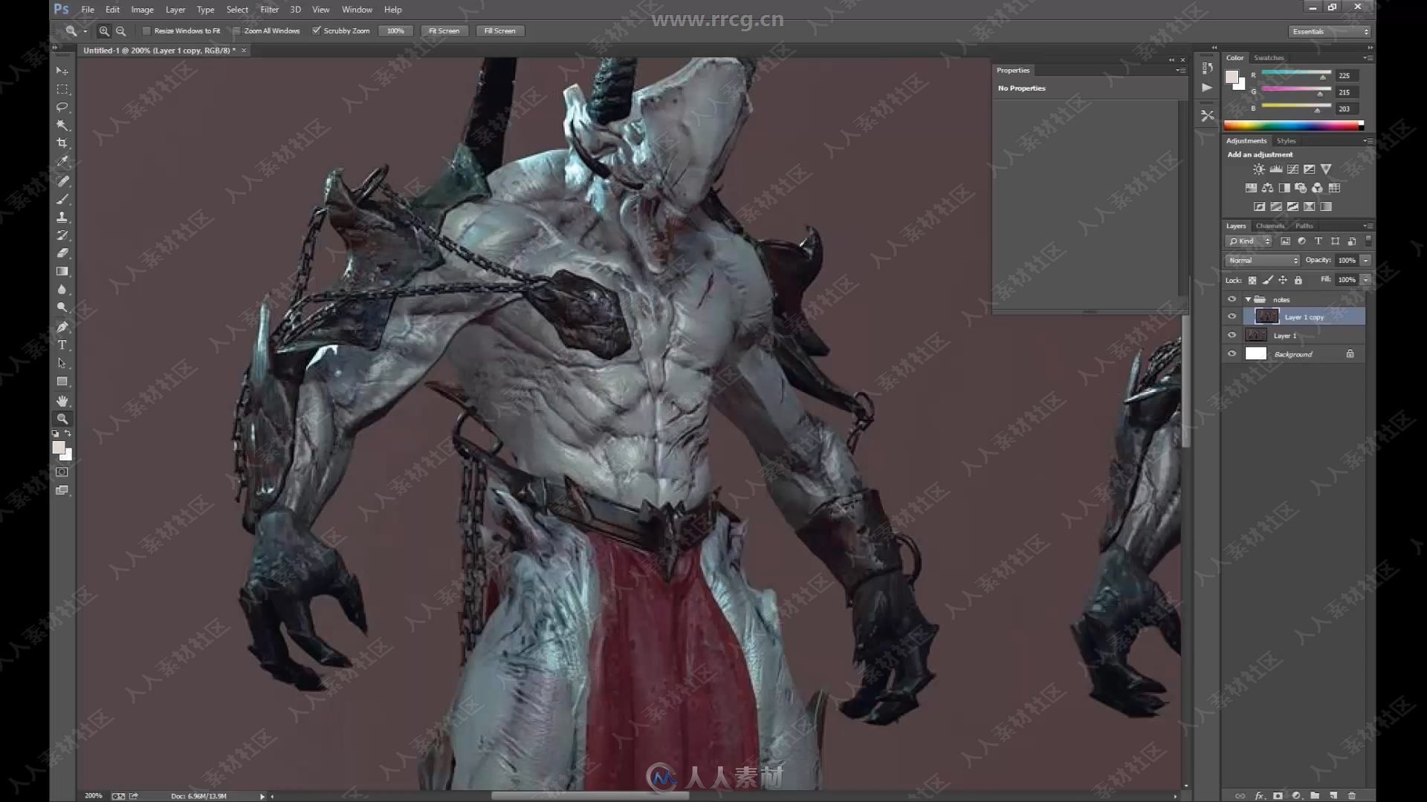Select the History Brush tool
Image resolution: width=1427 pixels, height=802 pixels.
(x=62, y=235)
